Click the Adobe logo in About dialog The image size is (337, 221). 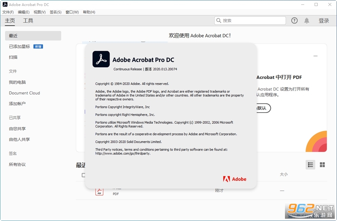click(x=235, y=179)
